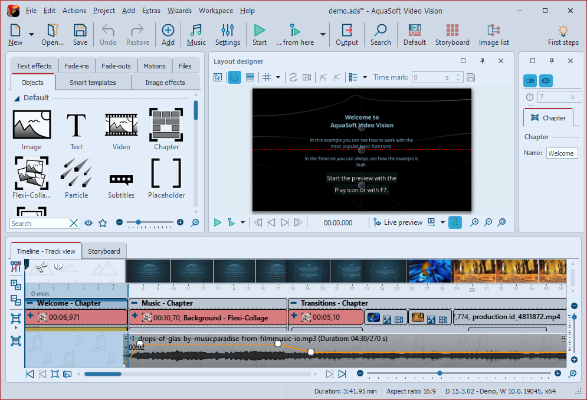Click Add in the main toolbar
The image size is (587, 400).
point(168,34)
